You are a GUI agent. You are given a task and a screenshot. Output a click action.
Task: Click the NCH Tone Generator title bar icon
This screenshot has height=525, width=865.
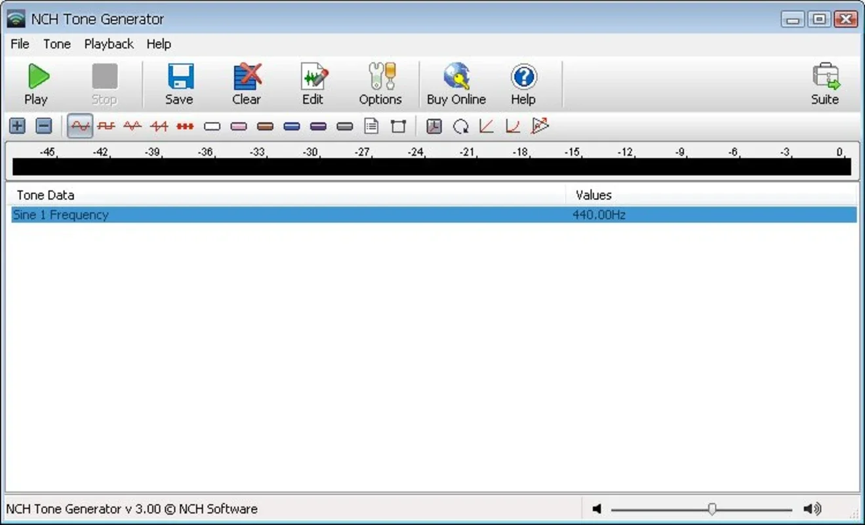pos(16,19)
